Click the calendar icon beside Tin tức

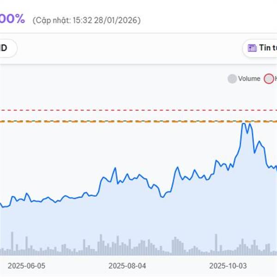[x=252, y=48]
